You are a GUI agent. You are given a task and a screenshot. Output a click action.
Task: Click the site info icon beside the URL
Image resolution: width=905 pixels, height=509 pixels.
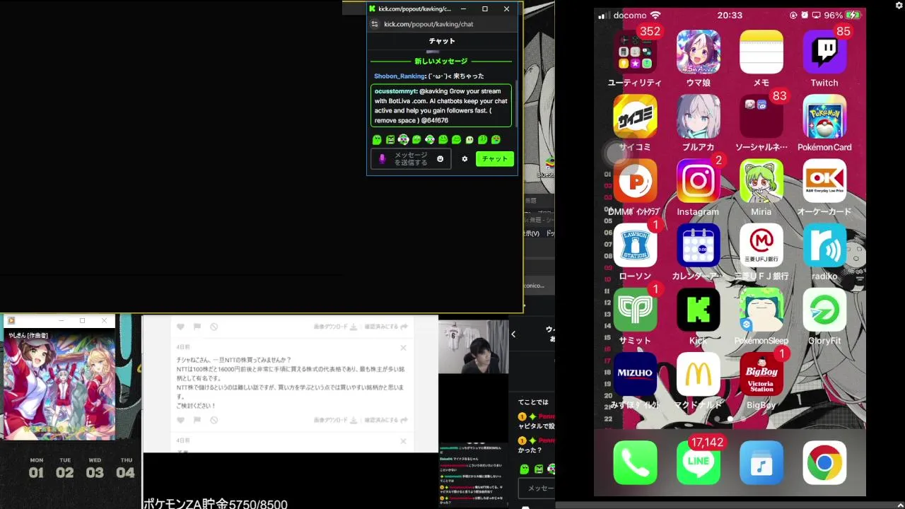375,24
